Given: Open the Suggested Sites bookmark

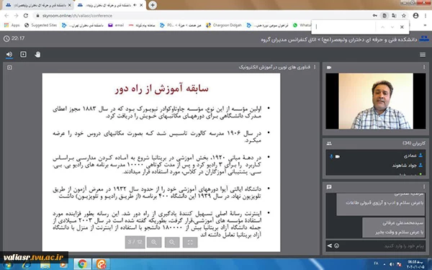Looking at the screenshot, I should [x=40, y=25].
